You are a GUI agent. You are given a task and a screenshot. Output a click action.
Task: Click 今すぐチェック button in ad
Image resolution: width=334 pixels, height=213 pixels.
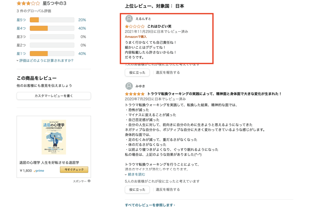click(74, 170)
